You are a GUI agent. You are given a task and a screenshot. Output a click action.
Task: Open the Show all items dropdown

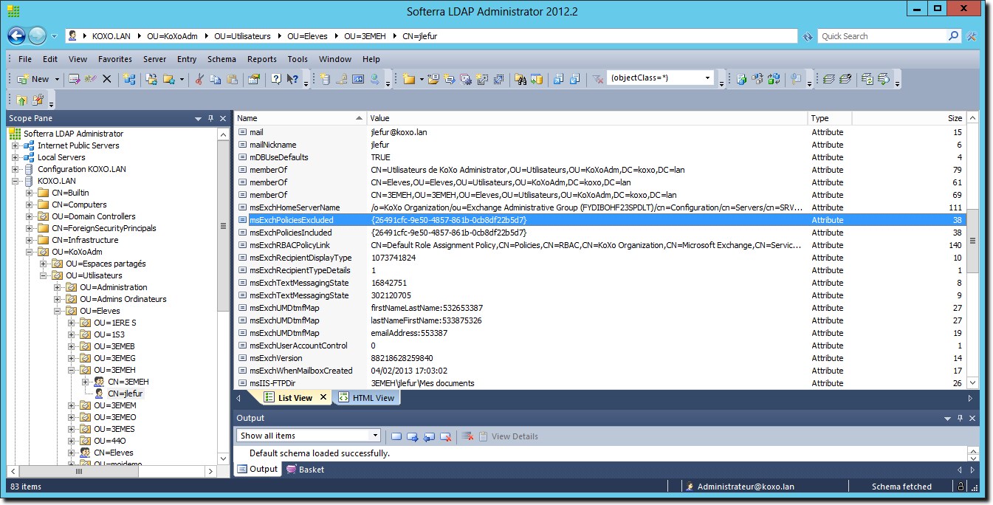pos(375,436)
